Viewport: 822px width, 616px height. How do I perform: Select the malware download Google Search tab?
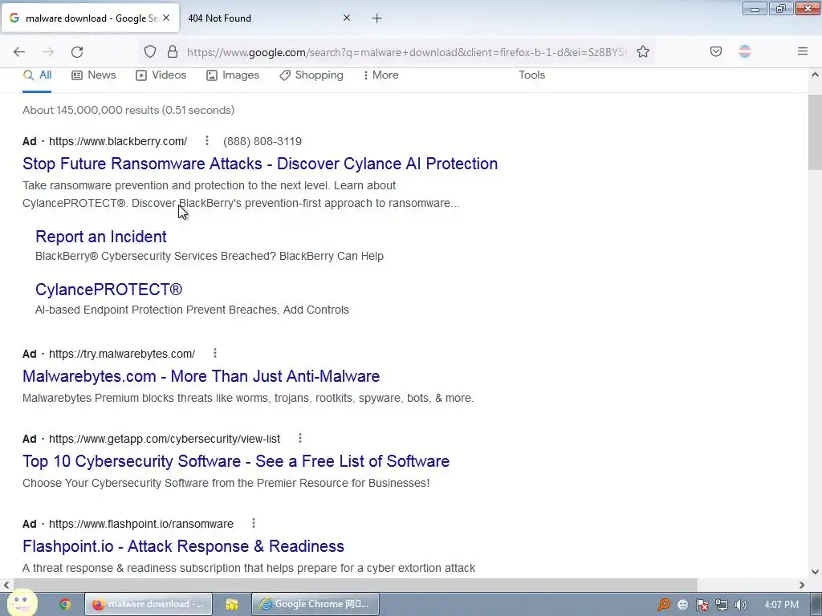[x=90, y=18]
